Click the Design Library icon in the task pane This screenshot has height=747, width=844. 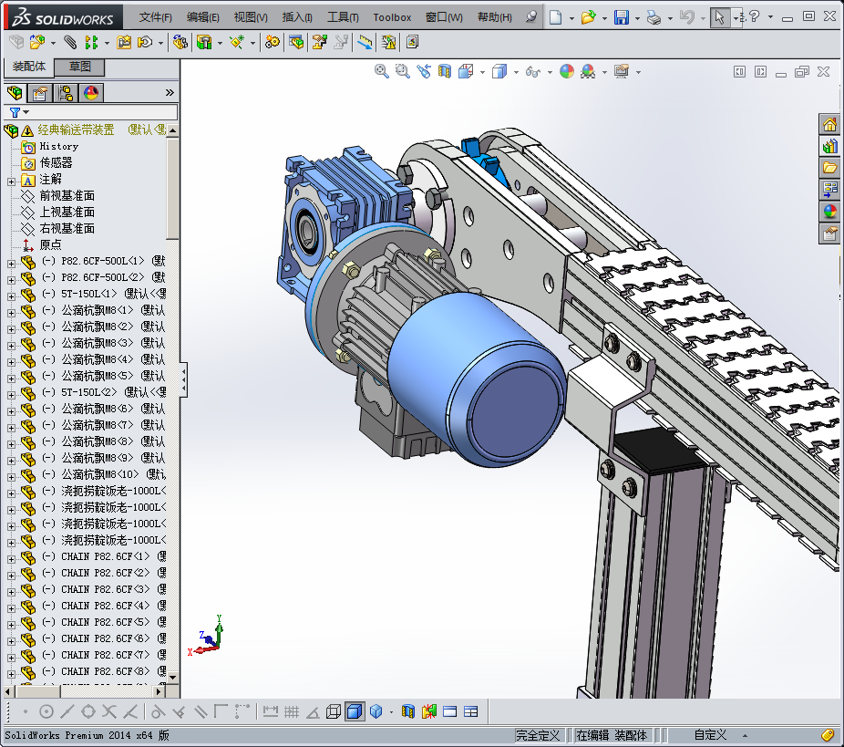pyautogui.click(x=829, y=146)
